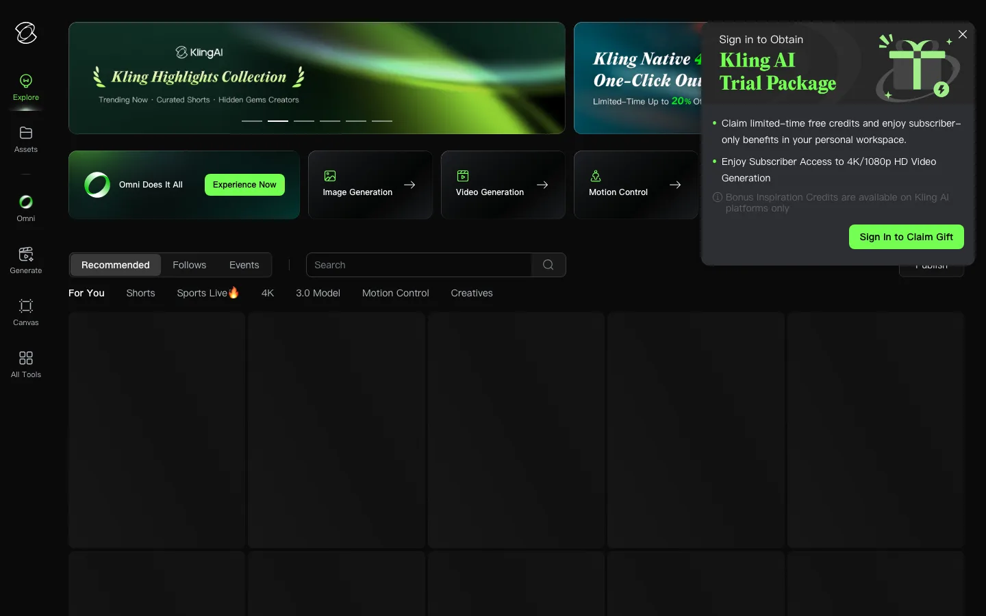Go to the first banner slide indicator
The width and height of the screenshot is (986, 616).
point(252,121)
